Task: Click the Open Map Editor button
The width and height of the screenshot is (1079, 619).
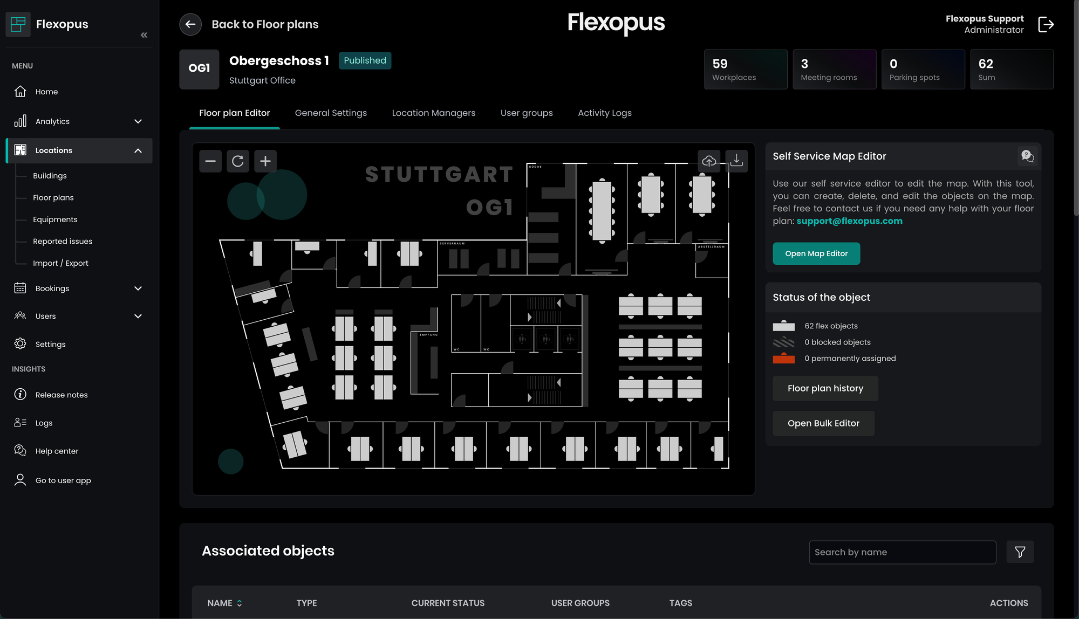Action: (x=816, y=253)
